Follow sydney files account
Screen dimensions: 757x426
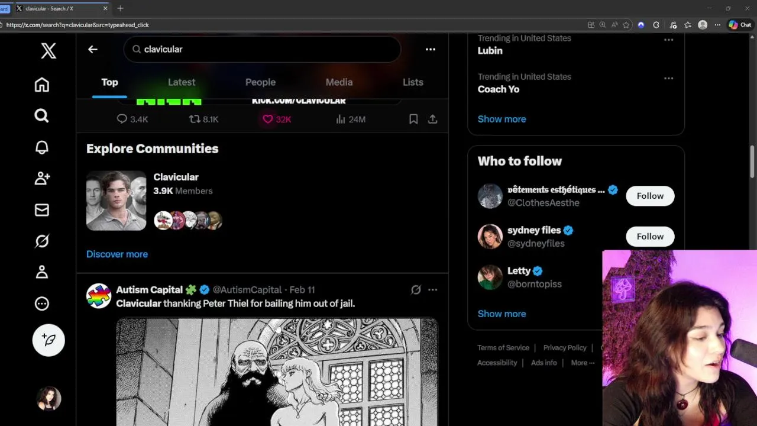650,236
